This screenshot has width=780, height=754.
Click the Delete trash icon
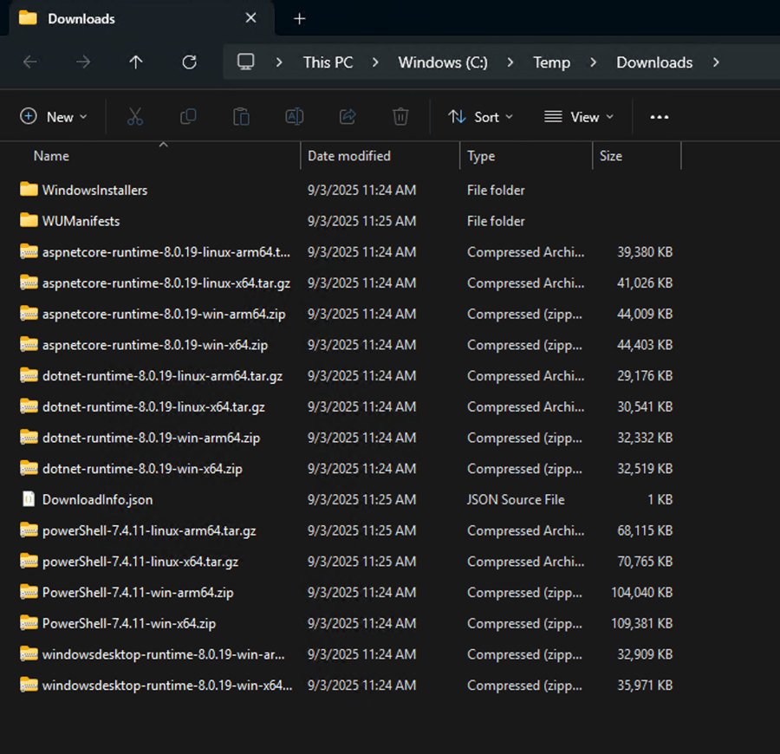click(400, 117)
